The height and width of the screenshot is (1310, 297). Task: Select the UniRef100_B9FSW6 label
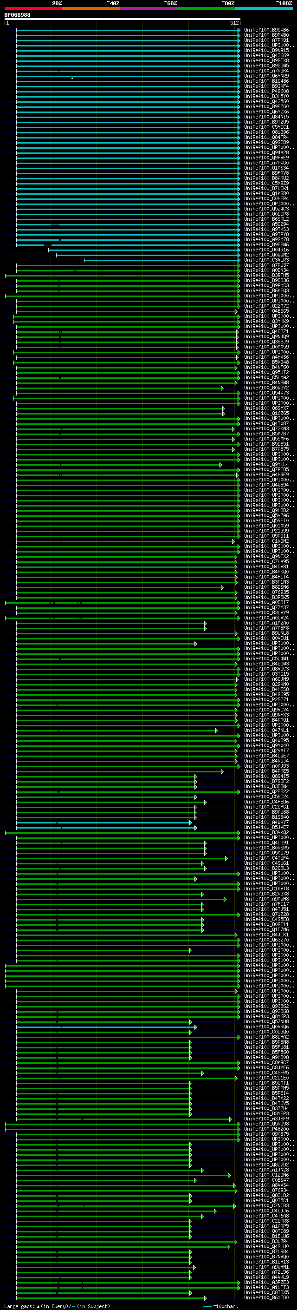[266, 244]
